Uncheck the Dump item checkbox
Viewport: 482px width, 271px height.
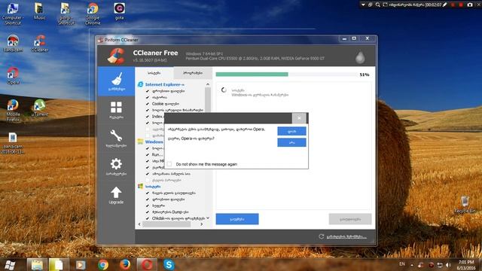pyautogui.click(x=148, y=212)
